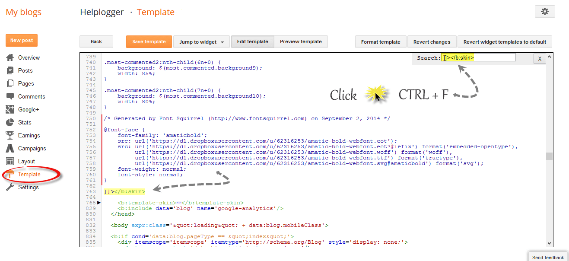This screenshot has height=261, width=569.
Task: Select Template in the sidebar
Action: pyautogui.click(x=29, y=174)
